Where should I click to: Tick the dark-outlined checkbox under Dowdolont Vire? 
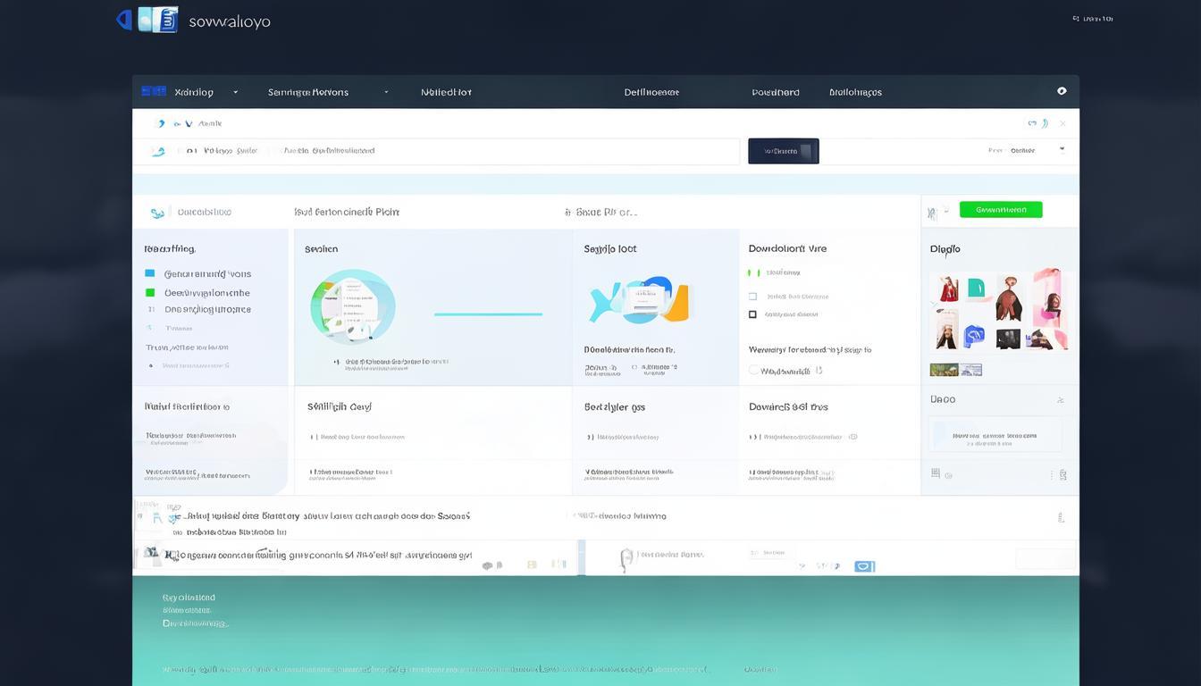click(x=752, y=314)
